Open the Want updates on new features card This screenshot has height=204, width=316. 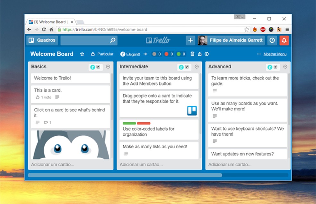(x=248, y=154)
